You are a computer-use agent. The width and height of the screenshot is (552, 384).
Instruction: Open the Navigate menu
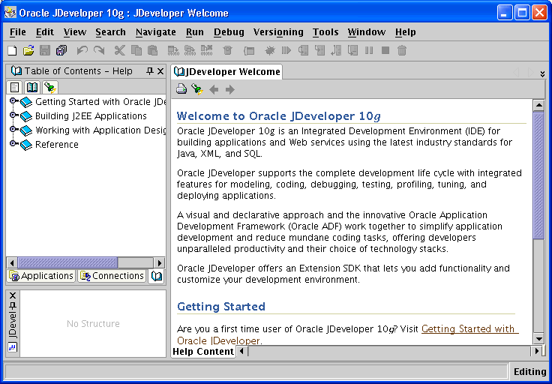155,32
